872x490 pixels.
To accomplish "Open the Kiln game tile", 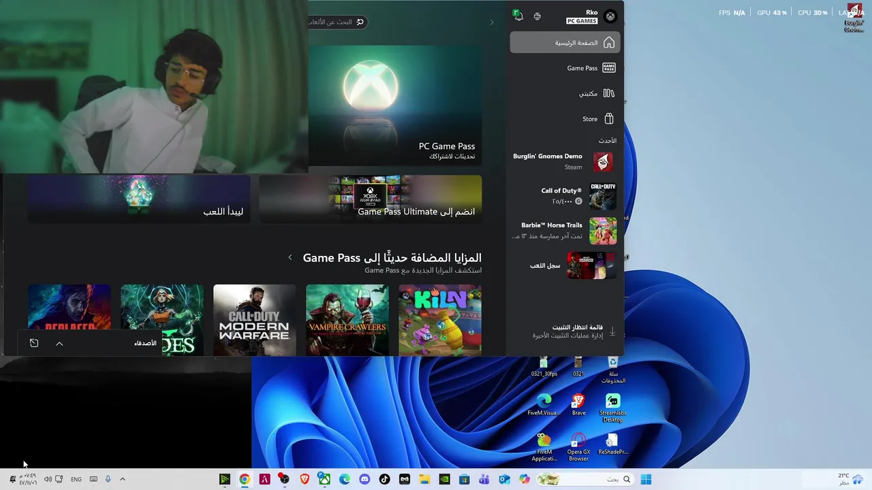I will click(440, 320).
